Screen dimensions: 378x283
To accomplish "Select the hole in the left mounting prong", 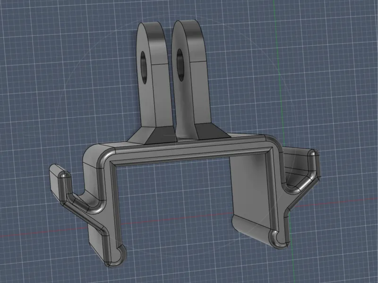I will click(144, 68).
